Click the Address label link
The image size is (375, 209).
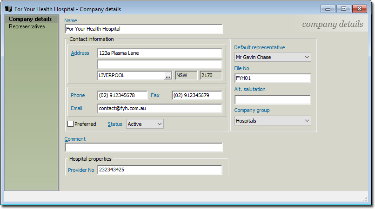tap(80, 53)
